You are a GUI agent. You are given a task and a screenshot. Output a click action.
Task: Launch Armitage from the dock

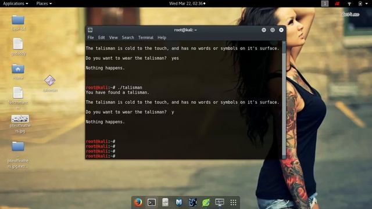(x=192, y=203)
